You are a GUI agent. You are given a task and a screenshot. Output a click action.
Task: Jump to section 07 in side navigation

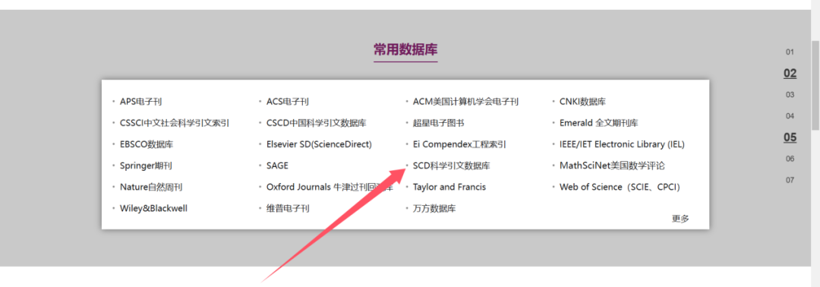tap(790, 181)
